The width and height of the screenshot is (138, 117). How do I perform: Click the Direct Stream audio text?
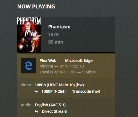pos(55,111)
